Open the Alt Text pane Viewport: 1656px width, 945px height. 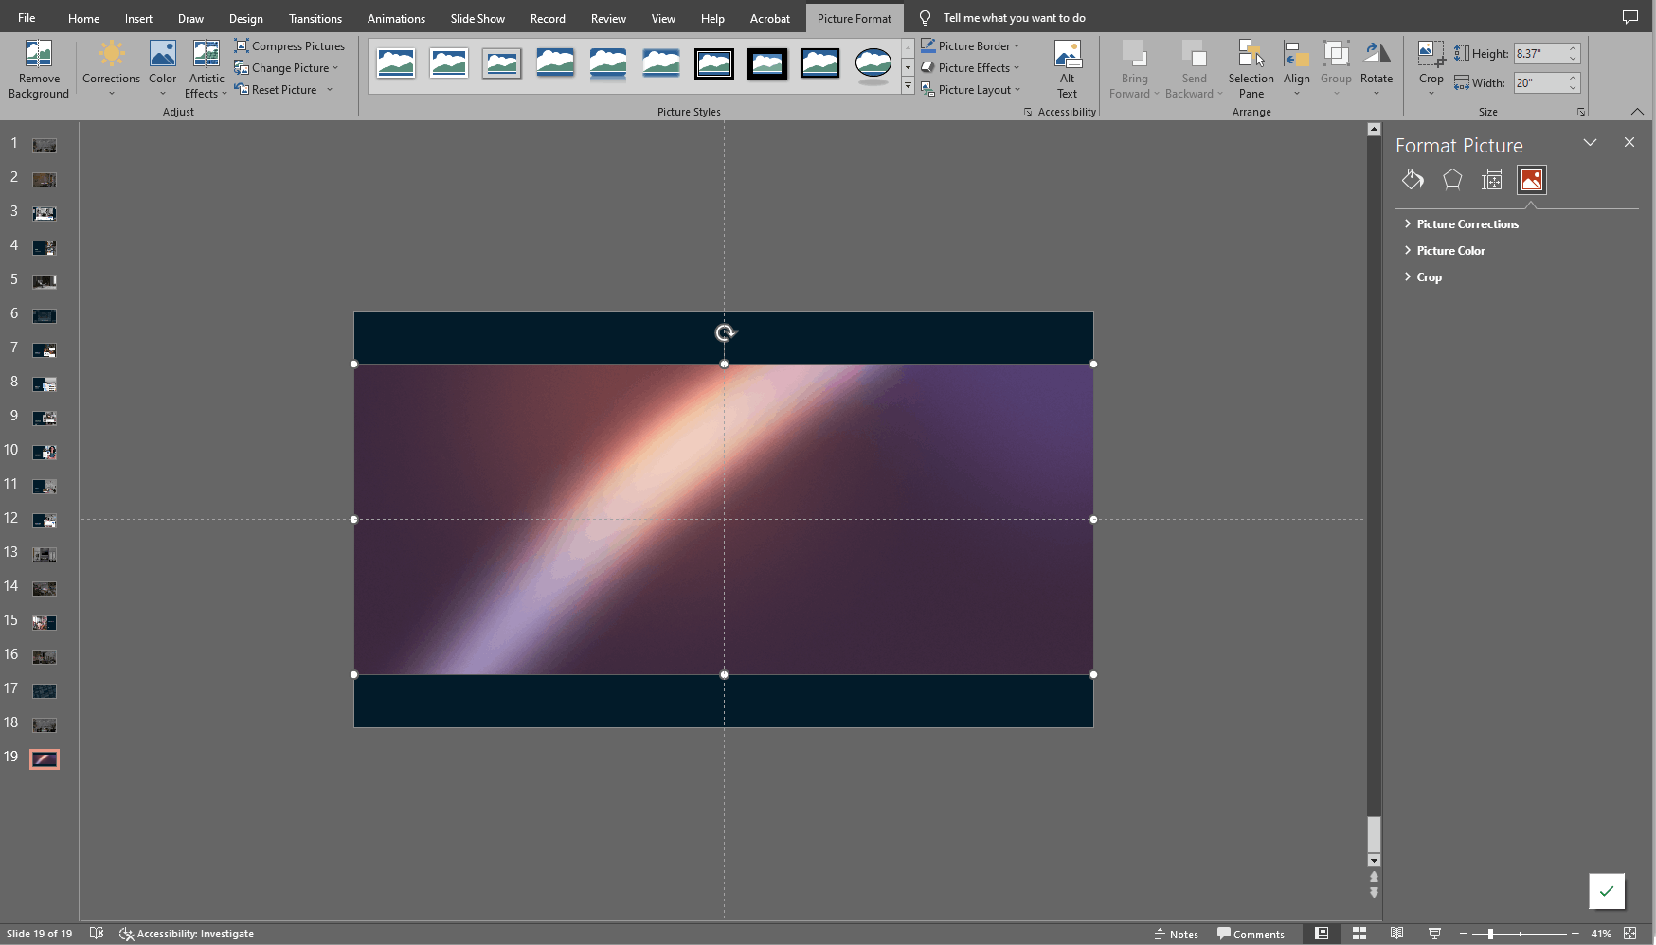(1068, 69)
